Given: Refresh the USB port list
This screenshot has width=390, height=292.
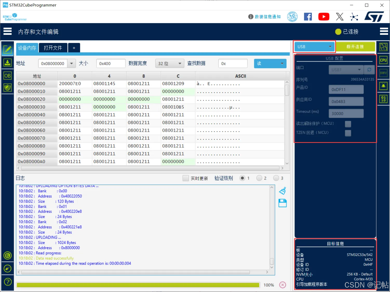Looking at the screenshot, I should [x=369, y=70].
